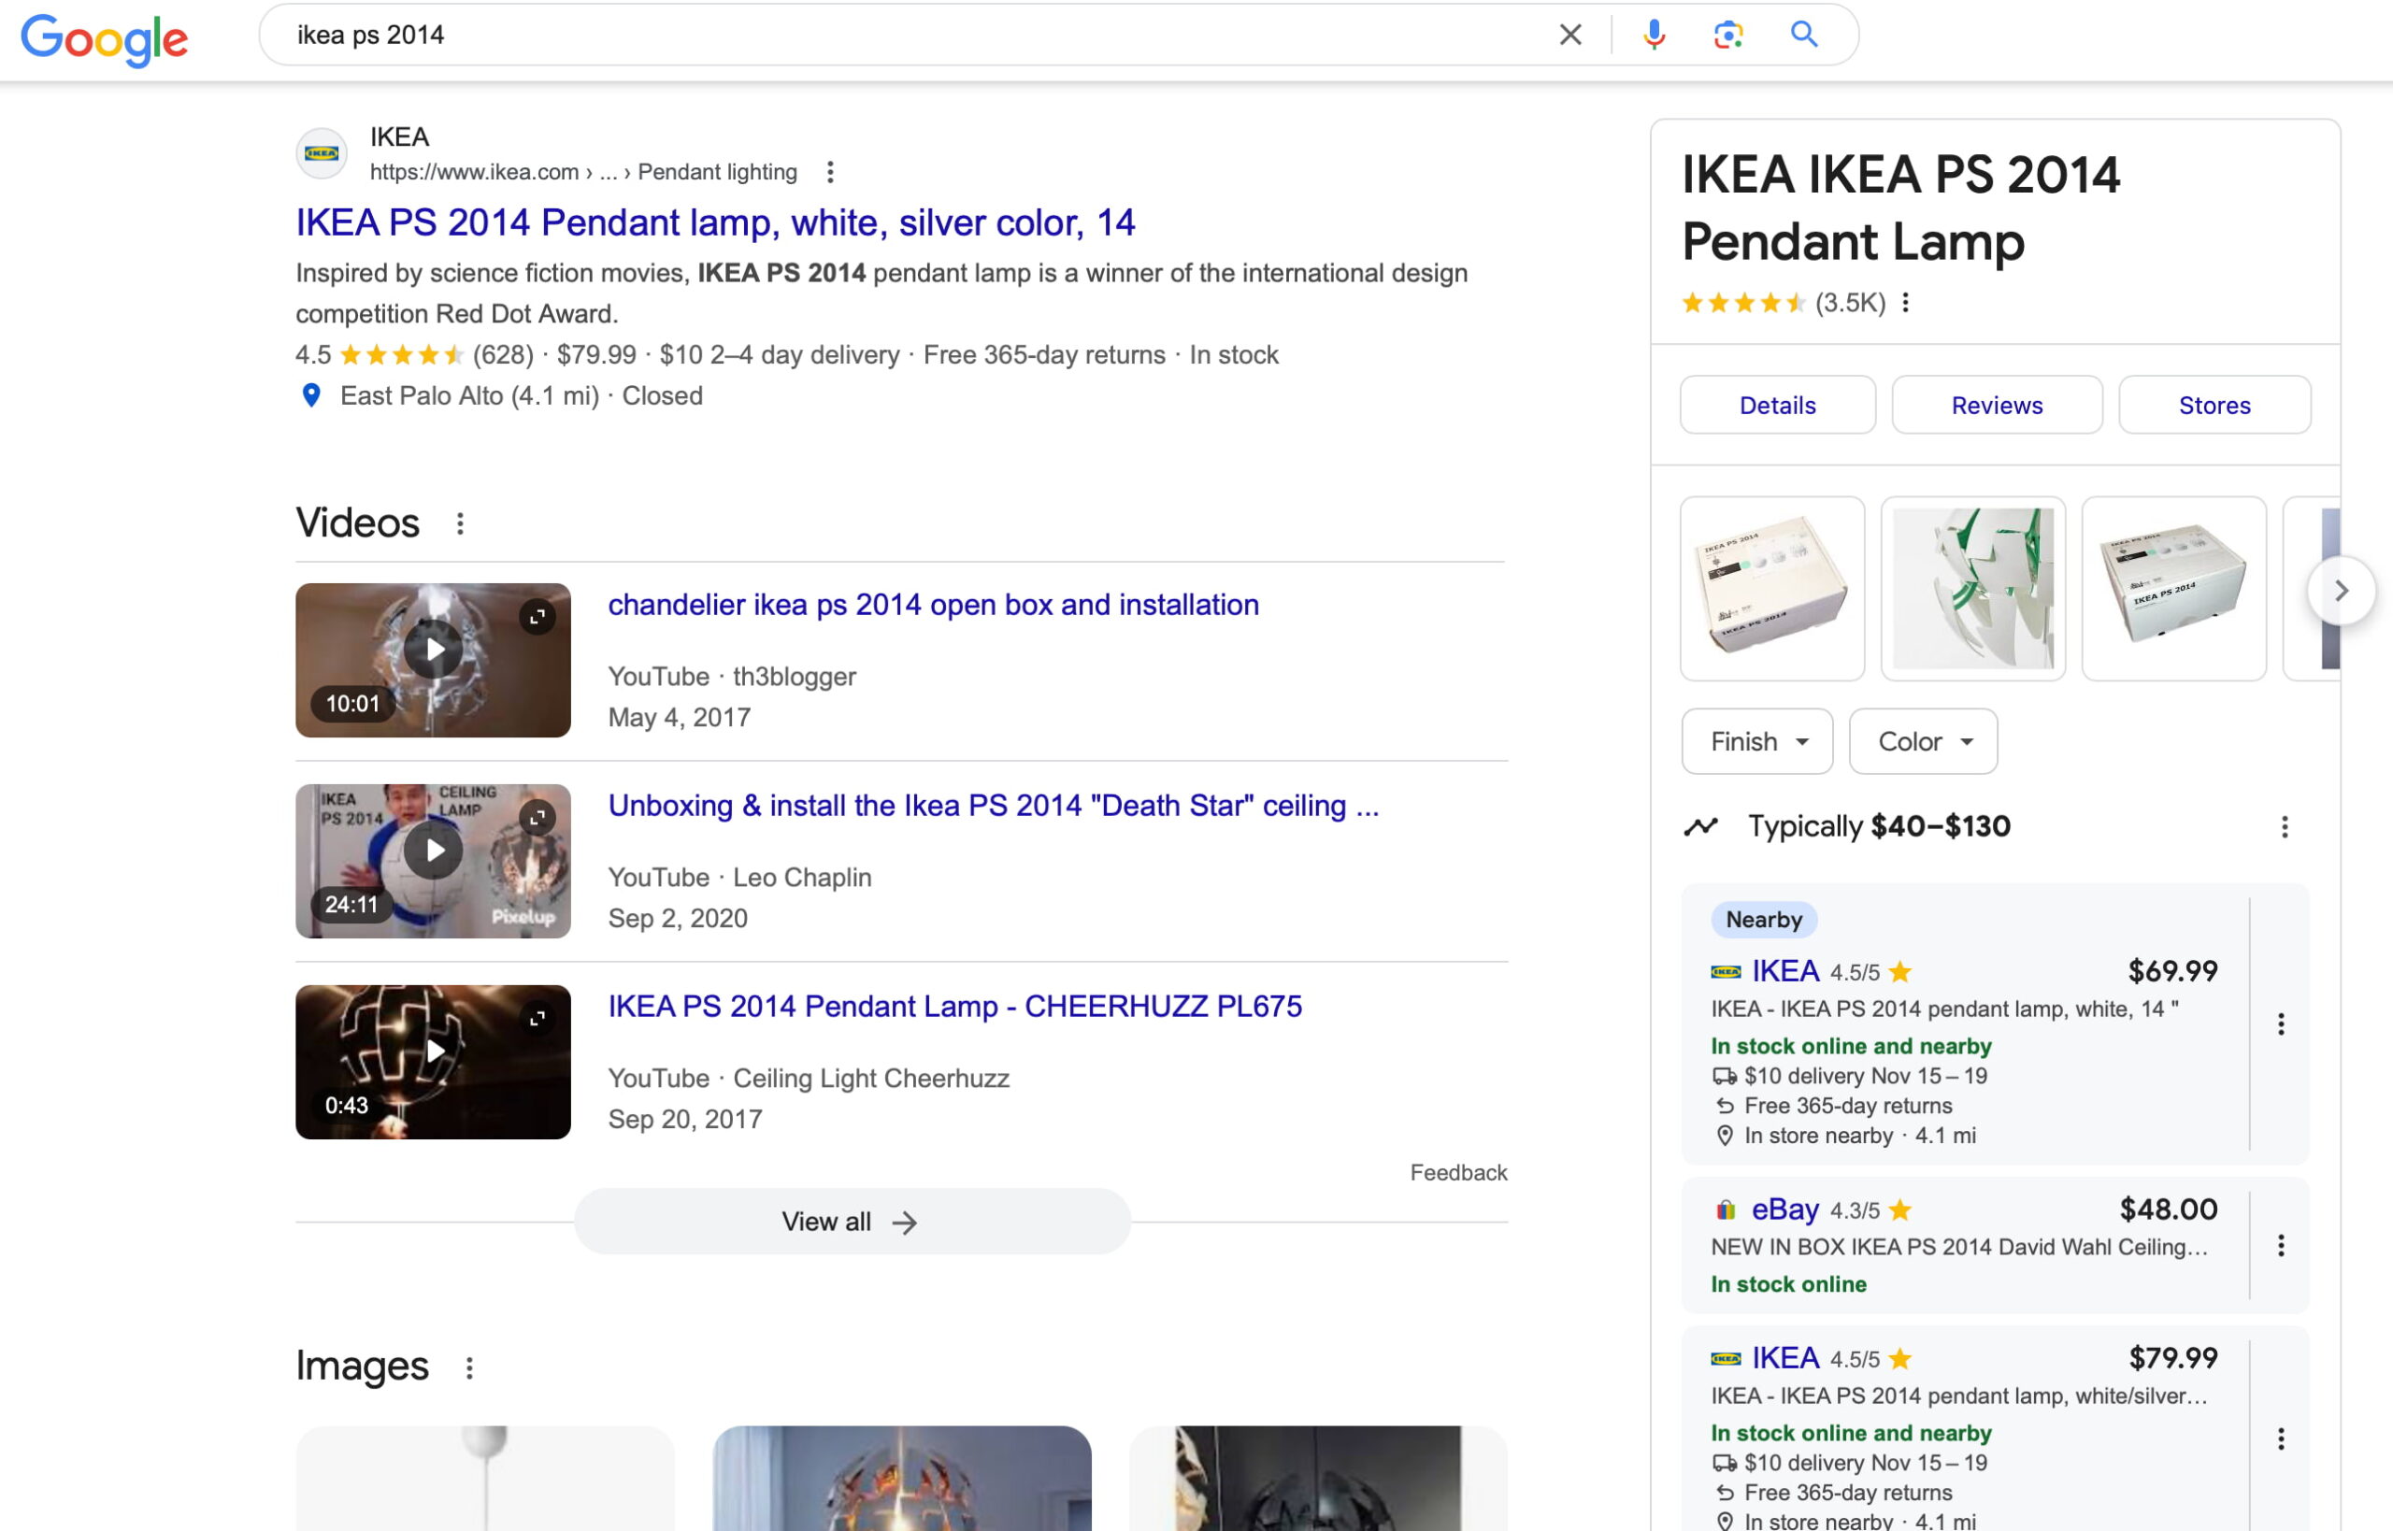This screenshot has height=1531, width=2393.
Task: Click 'IKEA PS 2014 pendant lamp, white/silver' description
Action: click(1958, 1395)
